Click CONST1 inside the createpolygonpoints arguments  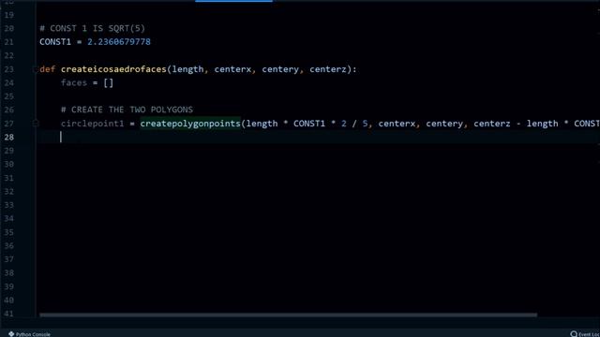(309, 124)
